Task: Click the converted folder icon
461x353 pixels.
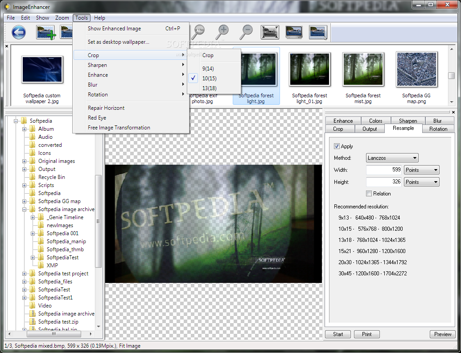Action: pyautogui.click(x=33, y=145)
